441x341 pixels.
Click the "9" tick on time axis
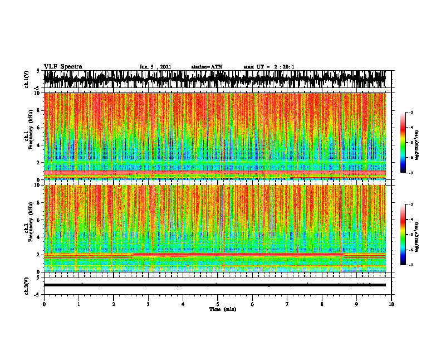coord(356,304)
